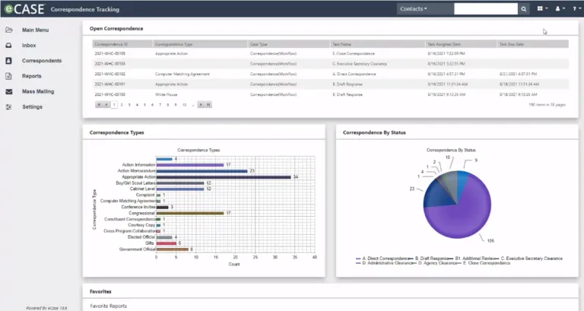584x311 pixels.
Task: Open Correspondents address book icon
Action: (8, 61)
